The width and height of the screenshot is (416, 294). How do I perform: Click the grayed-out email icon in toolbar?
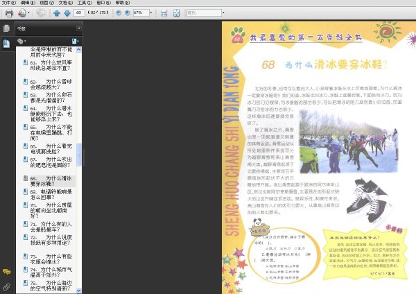coord(41,12)
